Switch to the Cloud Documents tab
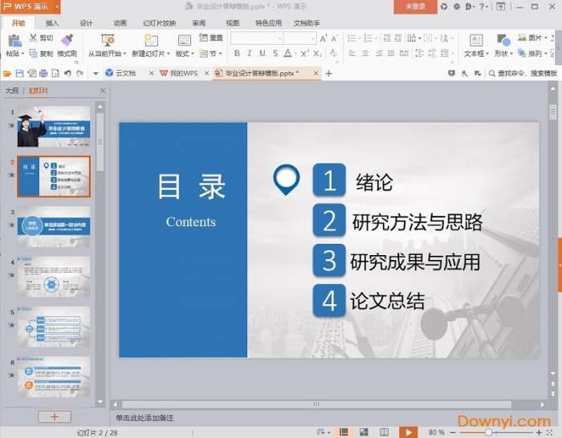 [x=125, y=74]
